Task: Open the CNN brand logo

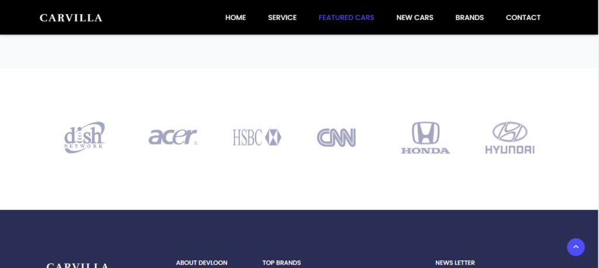Action: (x=336, y=138)
